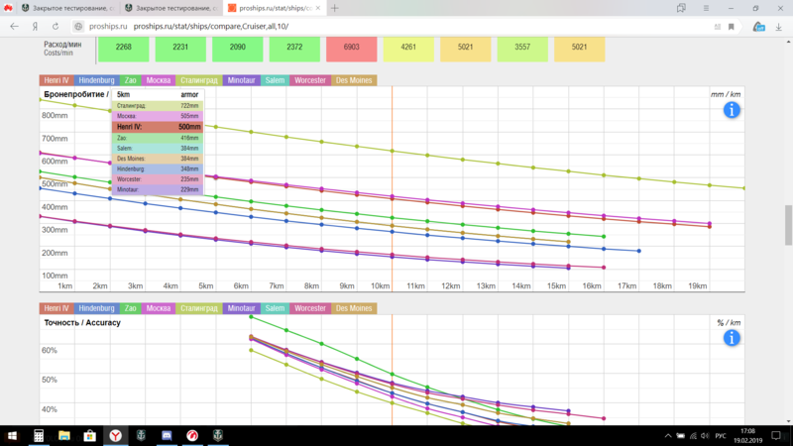Open Microsoft Store from the taskbar
The image size is (793, 446).
(90, 435)
